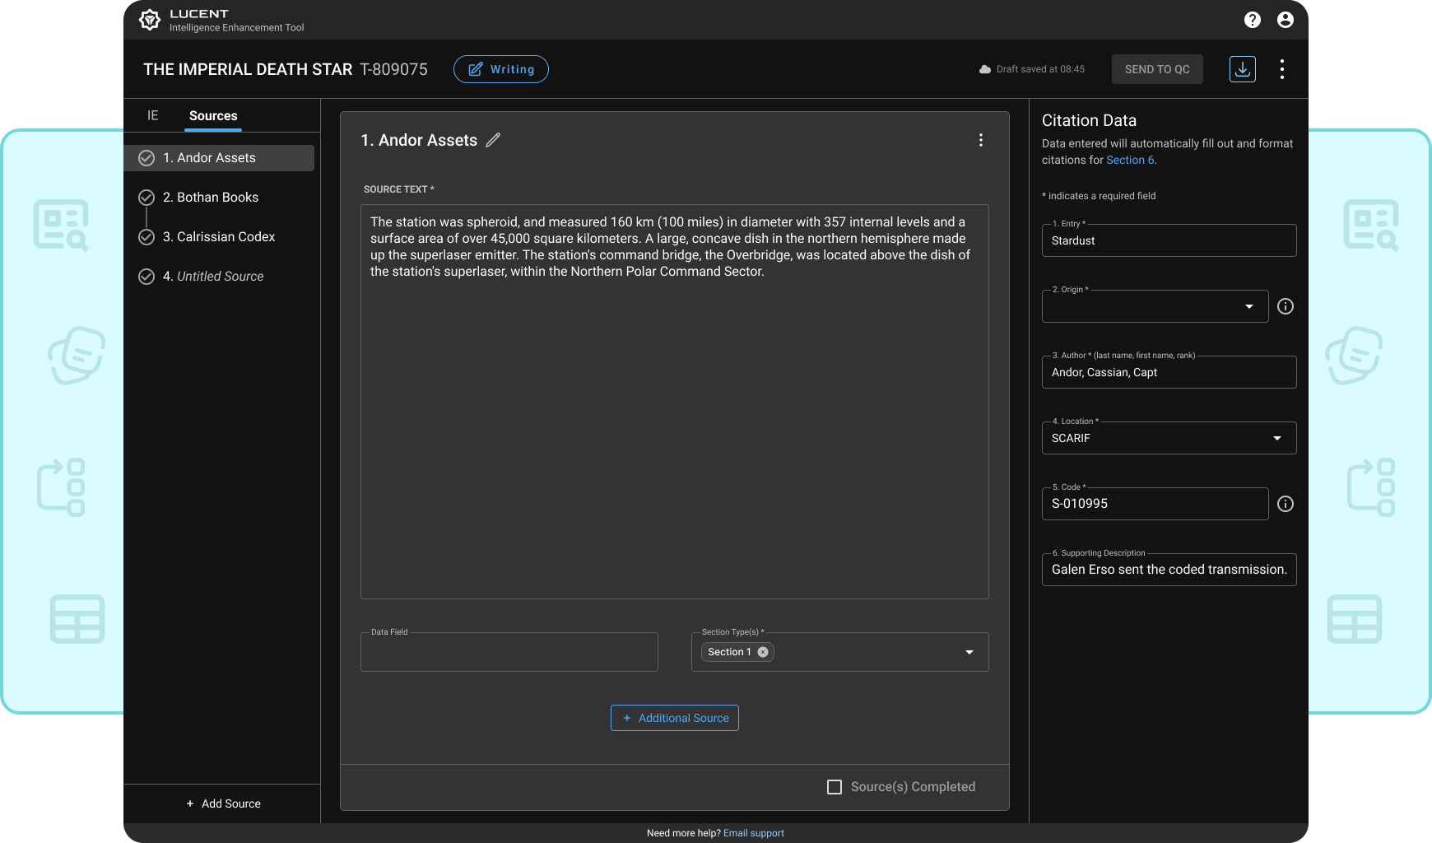Click THE IMPERIAL DEATH STAR title
This screenshot has height=843, width=1432.
[x=248, y=69]
